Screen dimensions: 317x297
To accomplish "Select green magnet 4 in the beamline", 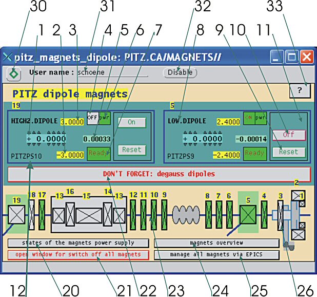I will point(264,214).
